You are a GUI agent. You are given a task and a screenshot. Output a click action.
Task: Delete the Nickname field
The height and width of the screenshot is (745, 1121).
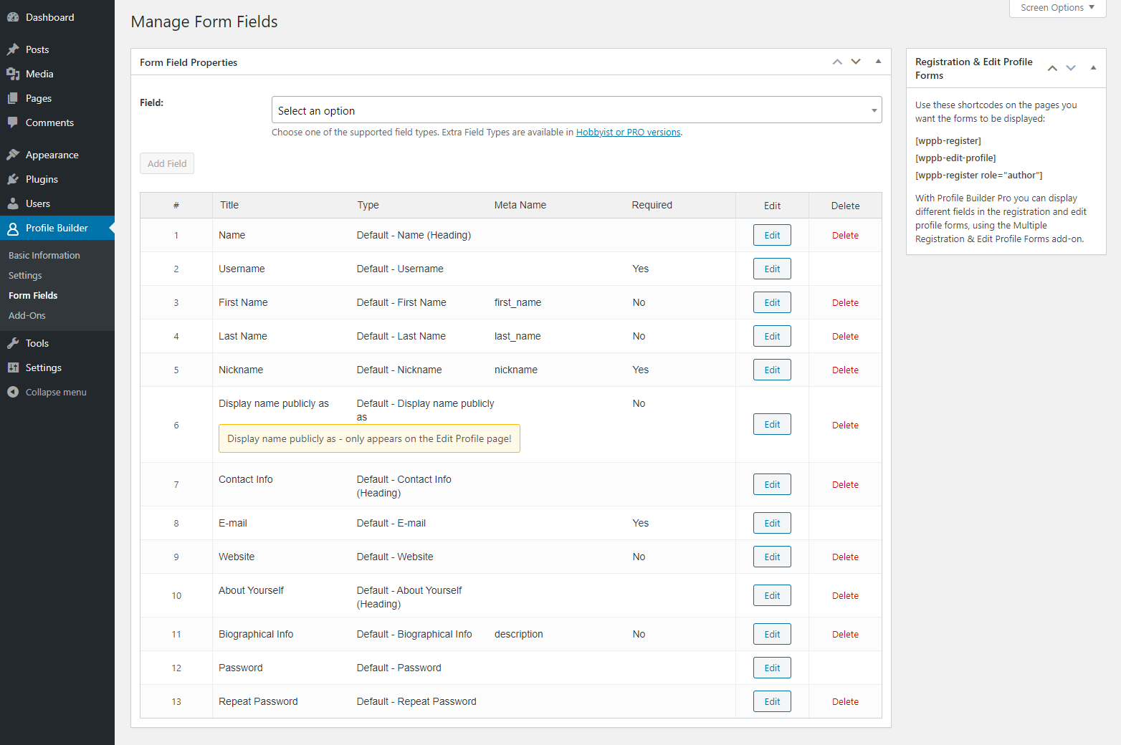[x=845, y=370]
